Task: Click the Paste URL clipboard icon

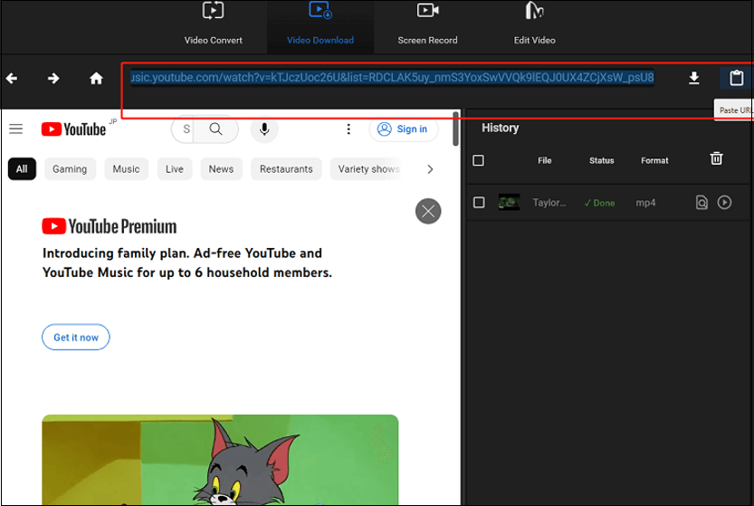Action: (x=736, y=78)
